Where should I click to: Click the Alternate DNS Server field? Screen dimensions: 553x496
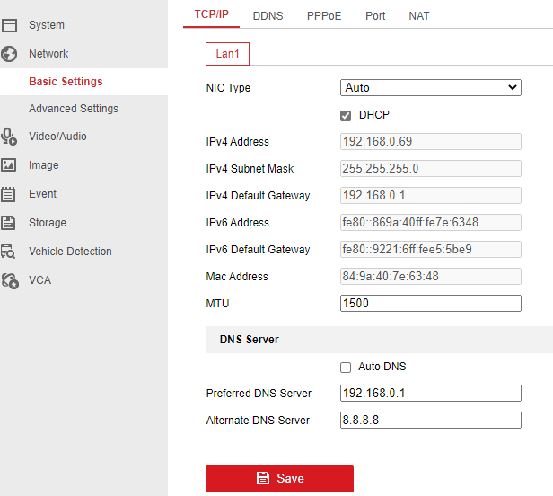pos(431,421)
